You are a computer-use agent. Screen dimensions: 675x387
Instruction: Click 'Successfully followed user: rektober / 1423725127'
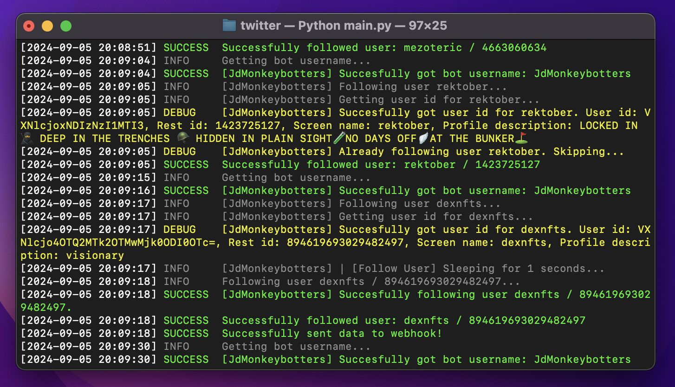[x=381, y=164]
